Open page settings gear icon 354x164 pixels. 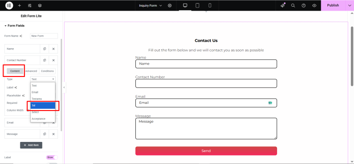pyautogui.click(x=170, y=5)
